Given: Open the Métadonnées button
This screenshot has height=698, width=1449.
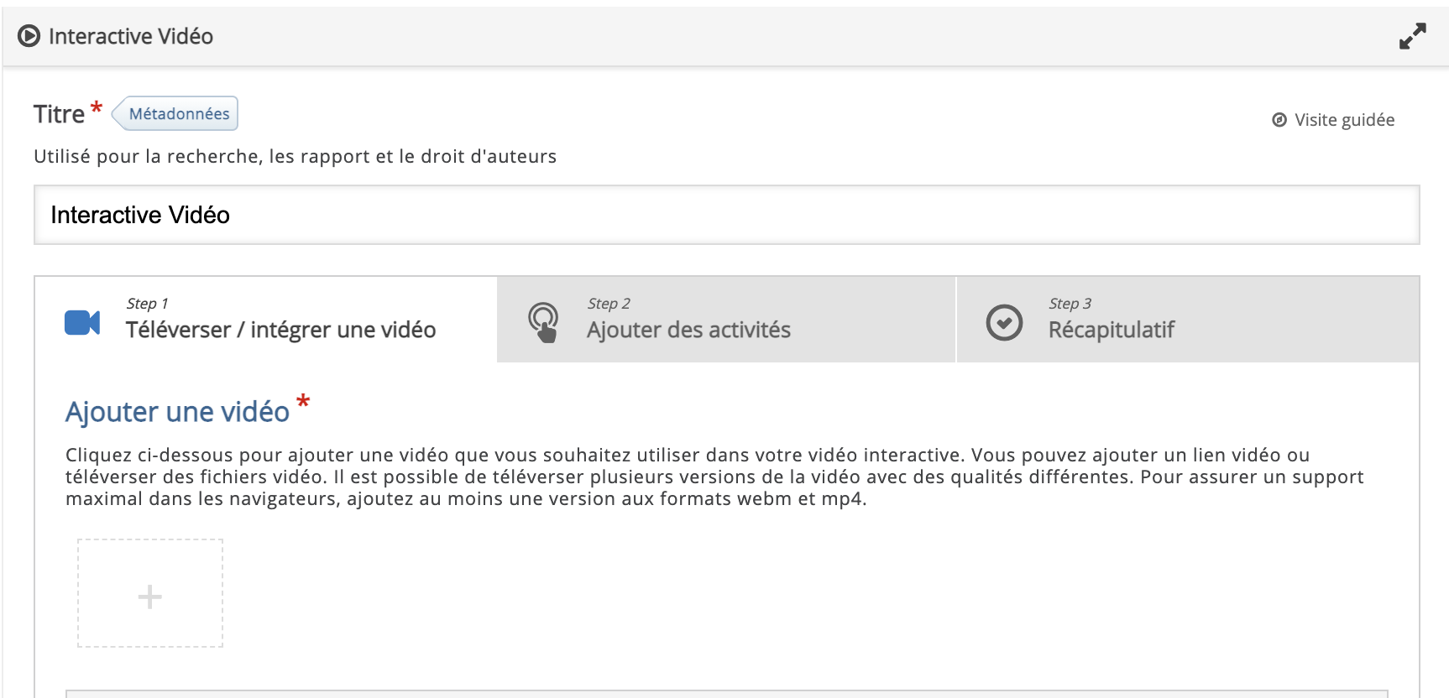Looking at the screenshot, I should point(178,114).
